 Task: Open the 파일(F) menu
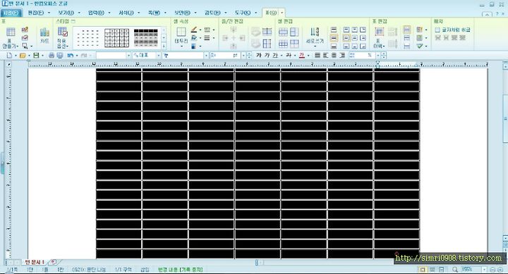[11, 13]
